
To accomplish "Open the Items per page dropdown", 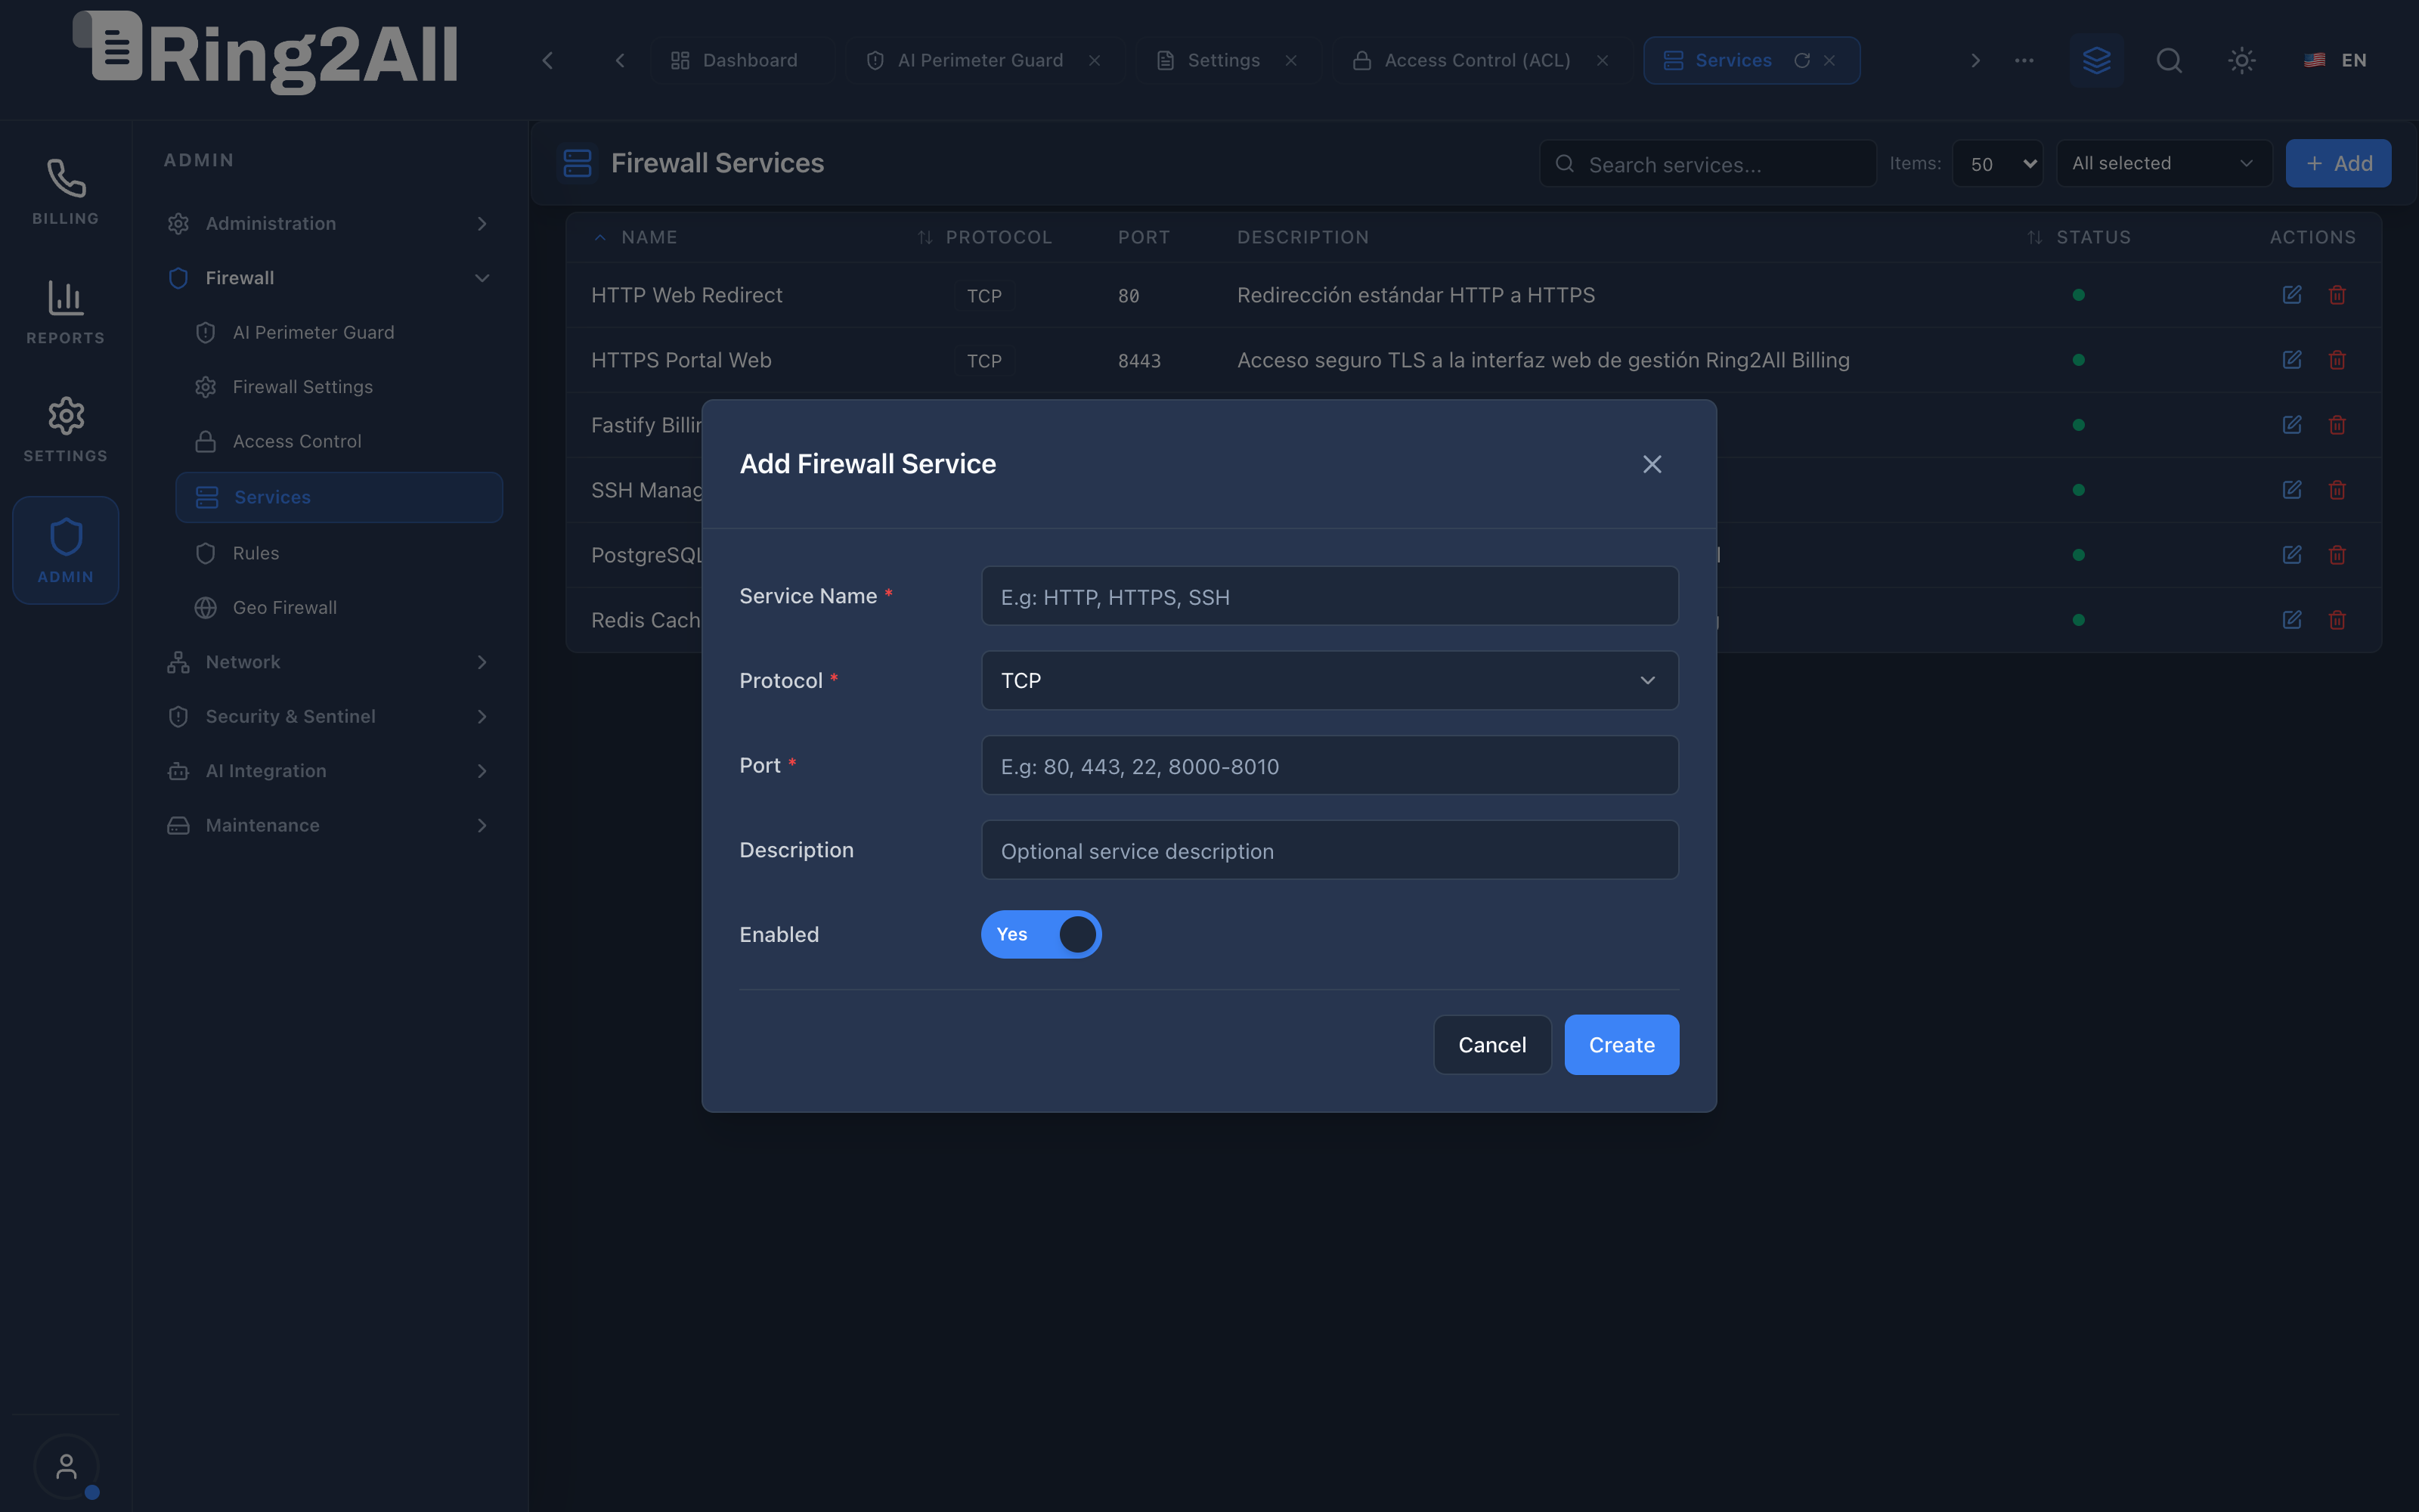I will click(x=1997, y=164).
